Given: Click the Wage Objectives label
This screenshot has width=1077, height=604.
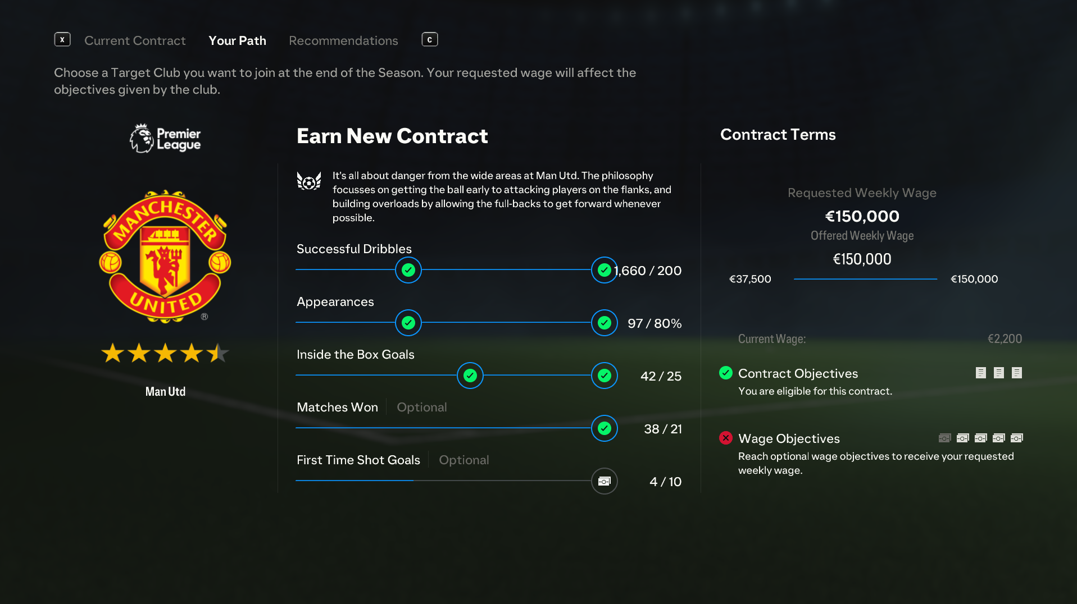Looking at the screenshot, I should (x=789, y=438).
